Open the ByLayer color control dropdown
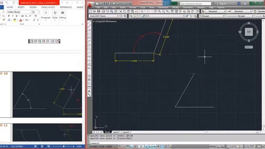 tap(224, 16)
